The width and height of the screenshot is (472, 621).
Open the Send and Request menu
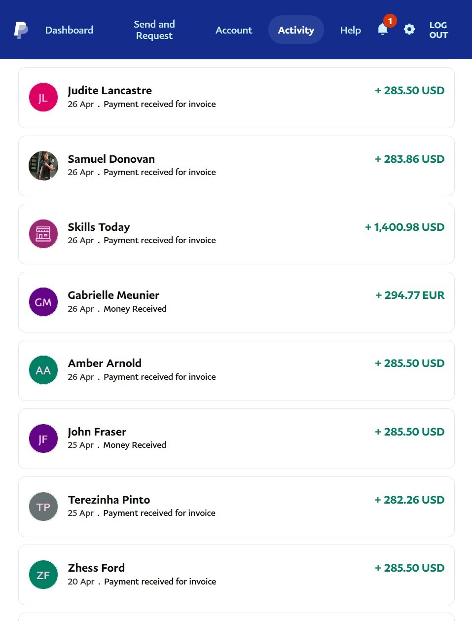click(x=154, y=30)
